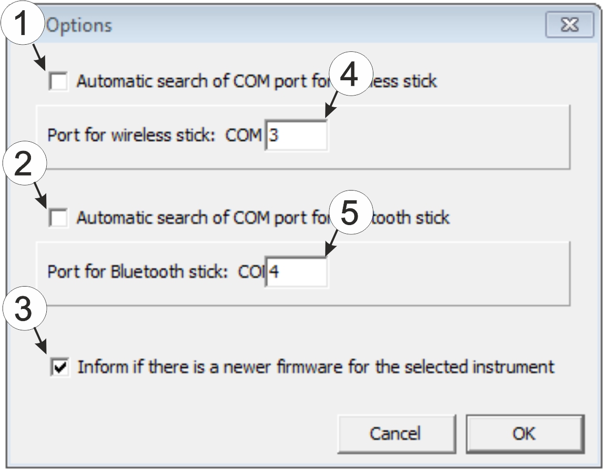The width and height of the screenshot is (604, 470).
Task: Click the wireless stick COM port field
Action: tap(296, 136)
